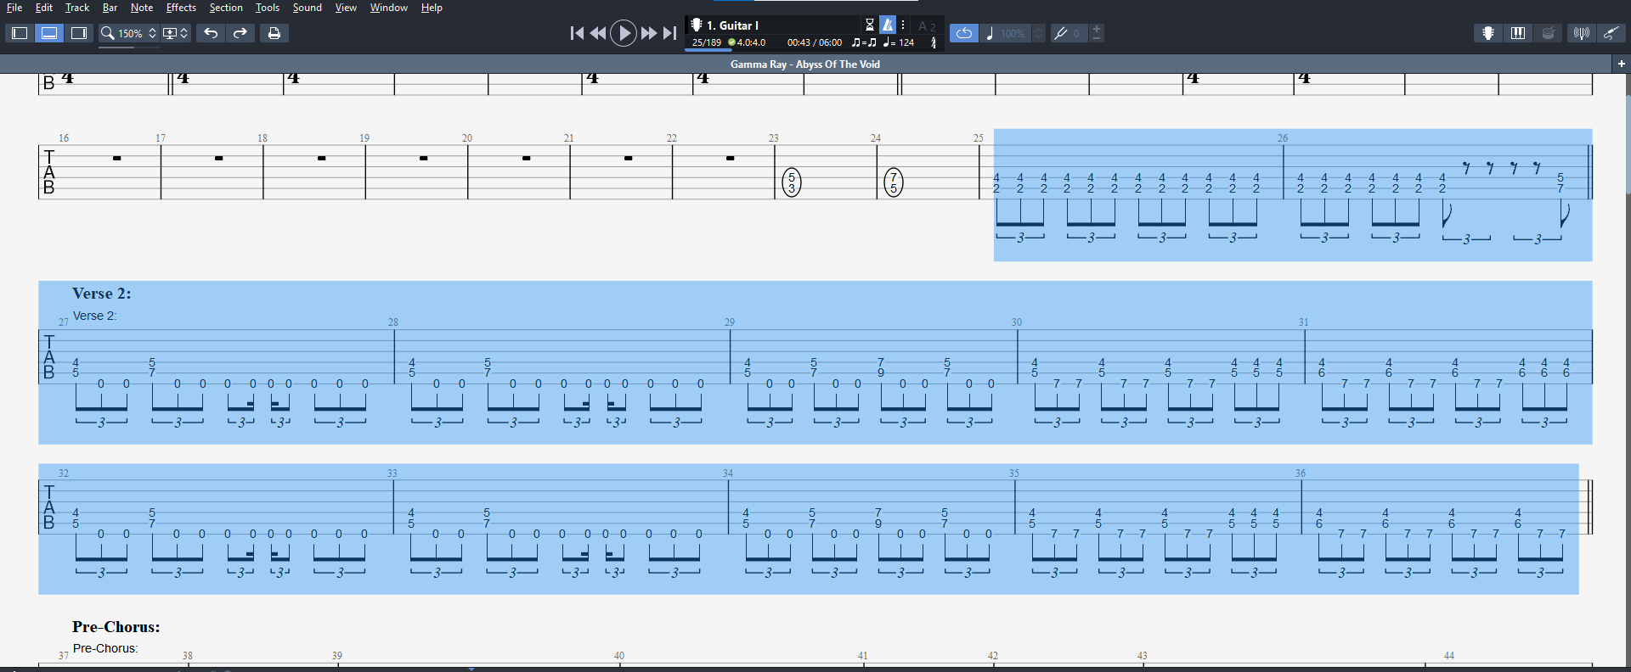Image resolution: width=1631 pixels, height=672 pixels.
Task: Open the View menu
Action: (346, 8)
